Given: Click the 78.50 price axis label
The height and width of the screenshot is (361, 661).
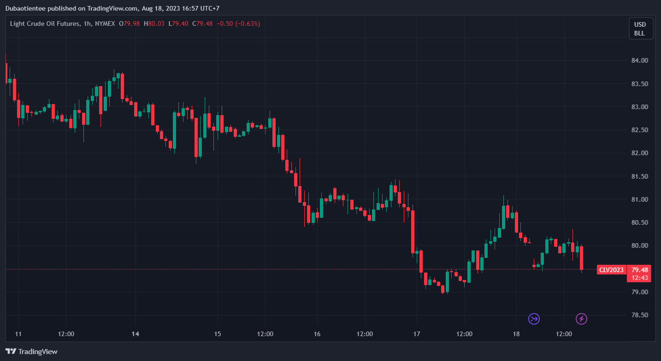Looking at the screenshot, I should 639,315.
